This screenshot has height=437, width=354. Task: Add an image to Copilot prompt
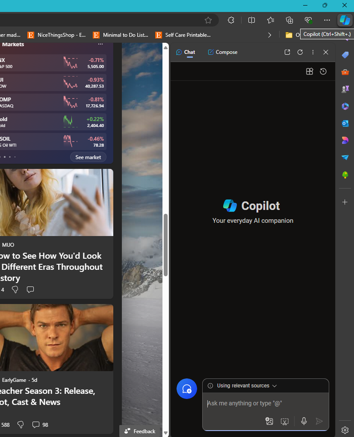pyautogui.click(x=269, y=421)
